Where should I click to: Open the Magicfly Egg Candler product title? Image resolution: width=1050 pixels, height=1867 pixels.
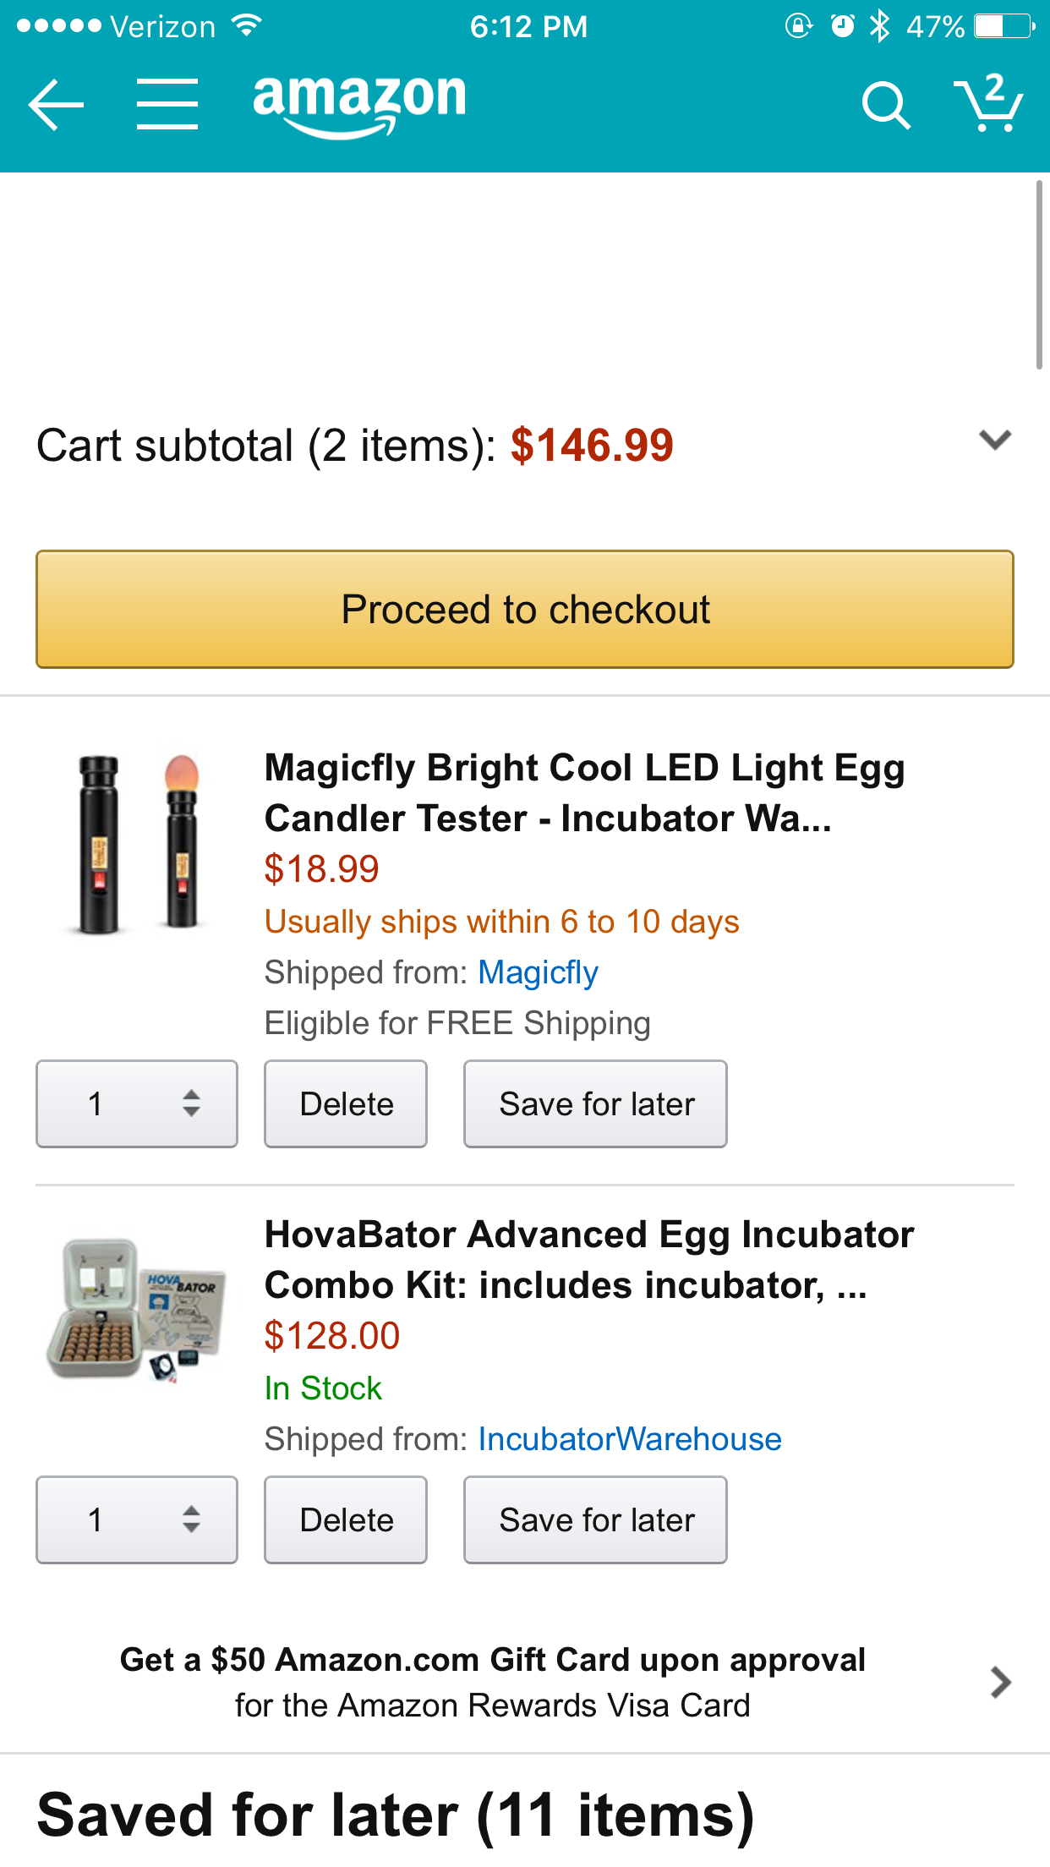(x=584, y=793)
